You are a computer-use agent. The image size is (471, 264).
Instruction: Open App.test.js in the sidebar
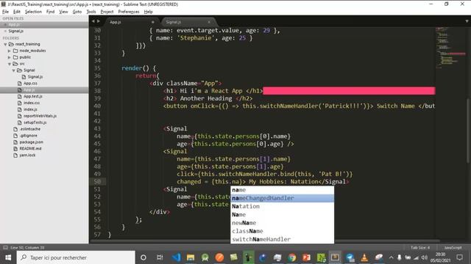point(32,96)
